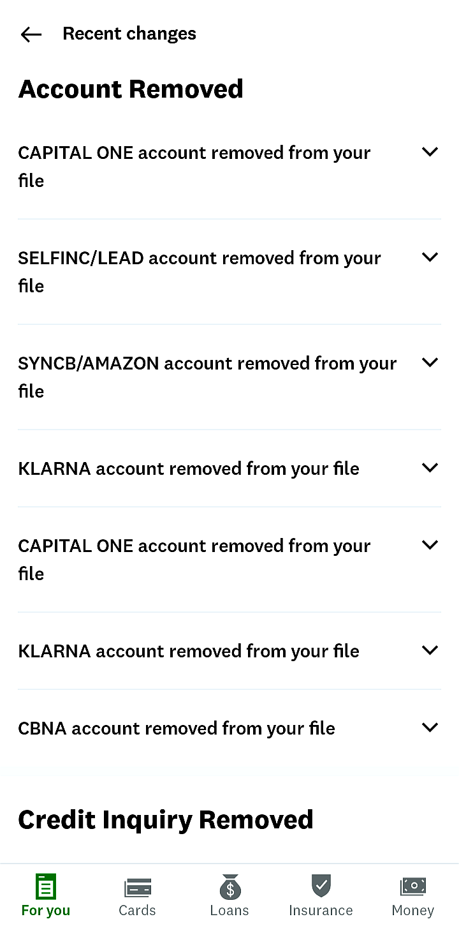
Task: Tap the Account Removed heading
Action: tap(131, 89)
